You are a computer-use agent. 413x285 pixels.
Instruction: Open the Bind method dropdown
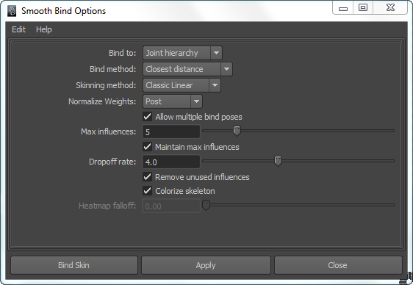(187, 69)
